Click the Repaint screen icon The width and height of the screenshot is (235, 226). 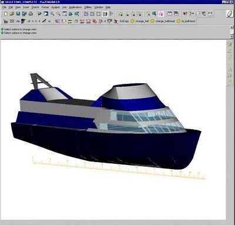(x=46, y=14)
